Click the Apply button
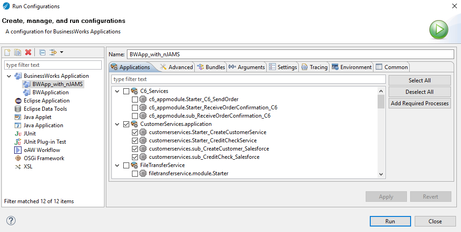461x232 pixels. click(386, 197)
